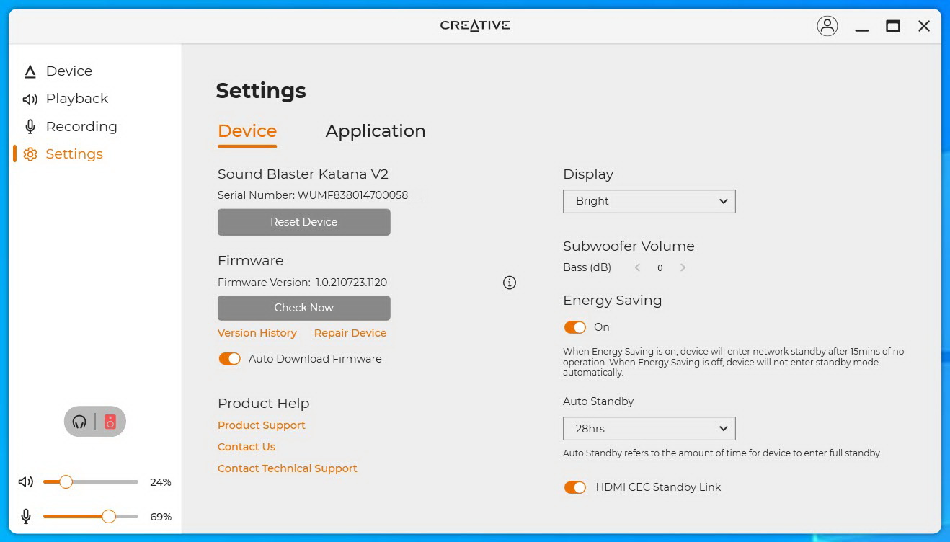Click the Reset Device button
This screenshot has width=950, height=542.
pyautogui.click(x=304, y=222)
